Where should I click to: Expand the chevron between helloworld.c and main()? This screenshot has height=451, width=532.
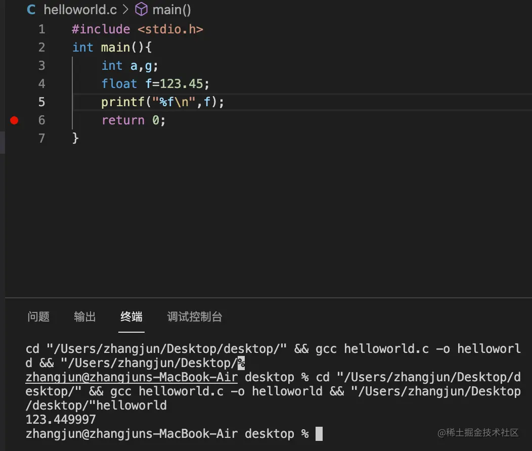125,9
